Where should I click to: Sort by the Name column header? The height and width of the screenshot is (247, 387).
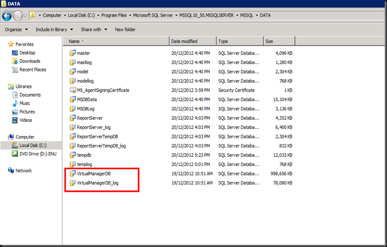116,41
